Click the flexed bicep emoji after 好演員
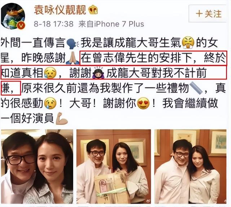Viewport: 231px width, 207px height. pyautogui.click(x=62, y=119)
